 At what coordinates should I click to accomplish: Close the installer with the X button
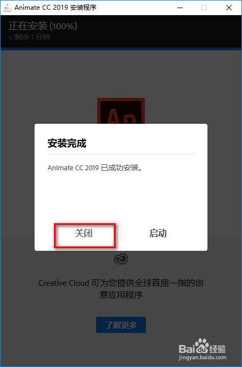tap(229, 8)
